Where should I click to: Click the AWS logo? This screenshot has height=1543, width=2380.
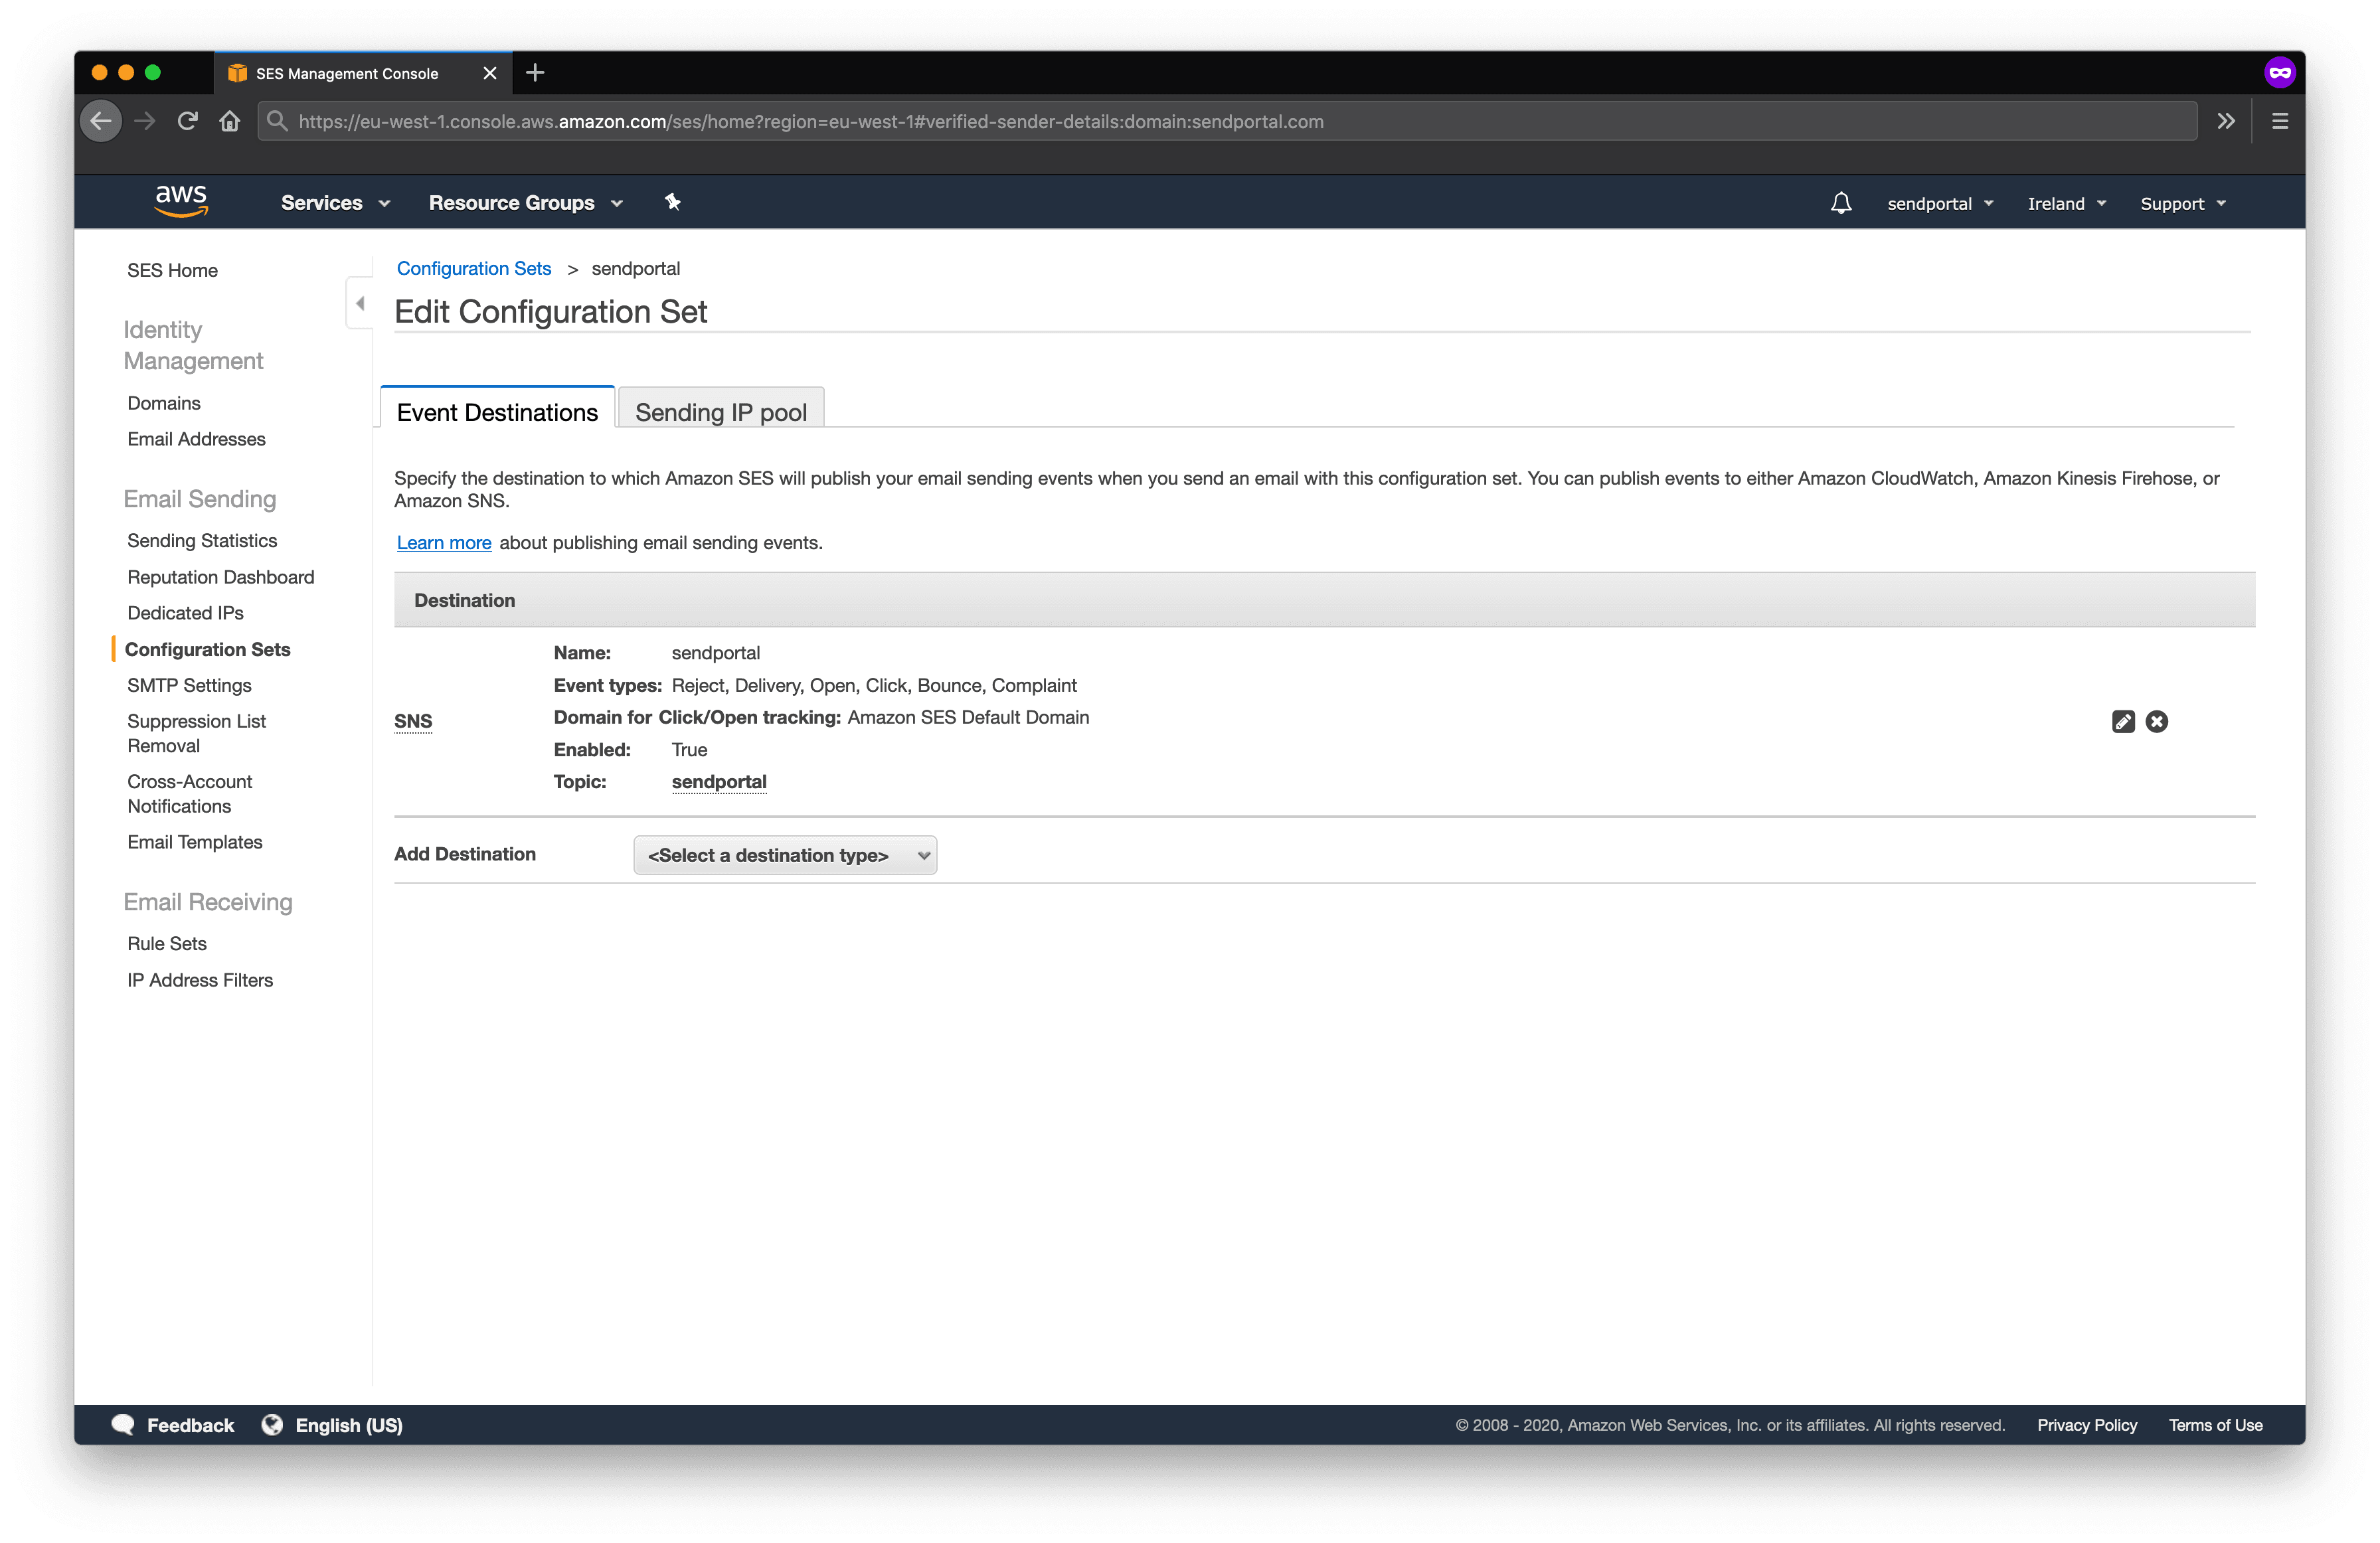click(x=181, y=201)
